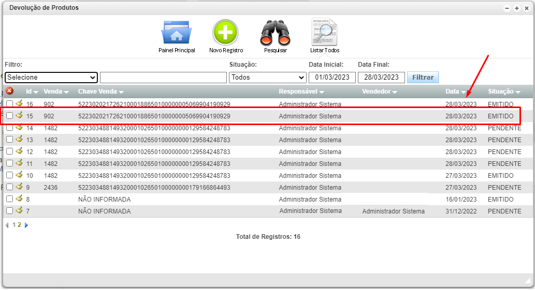Click the edit icon for record 12

[19, 151]
